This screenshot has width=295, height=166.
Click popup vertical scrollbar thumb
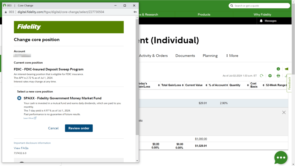[137, 77]
